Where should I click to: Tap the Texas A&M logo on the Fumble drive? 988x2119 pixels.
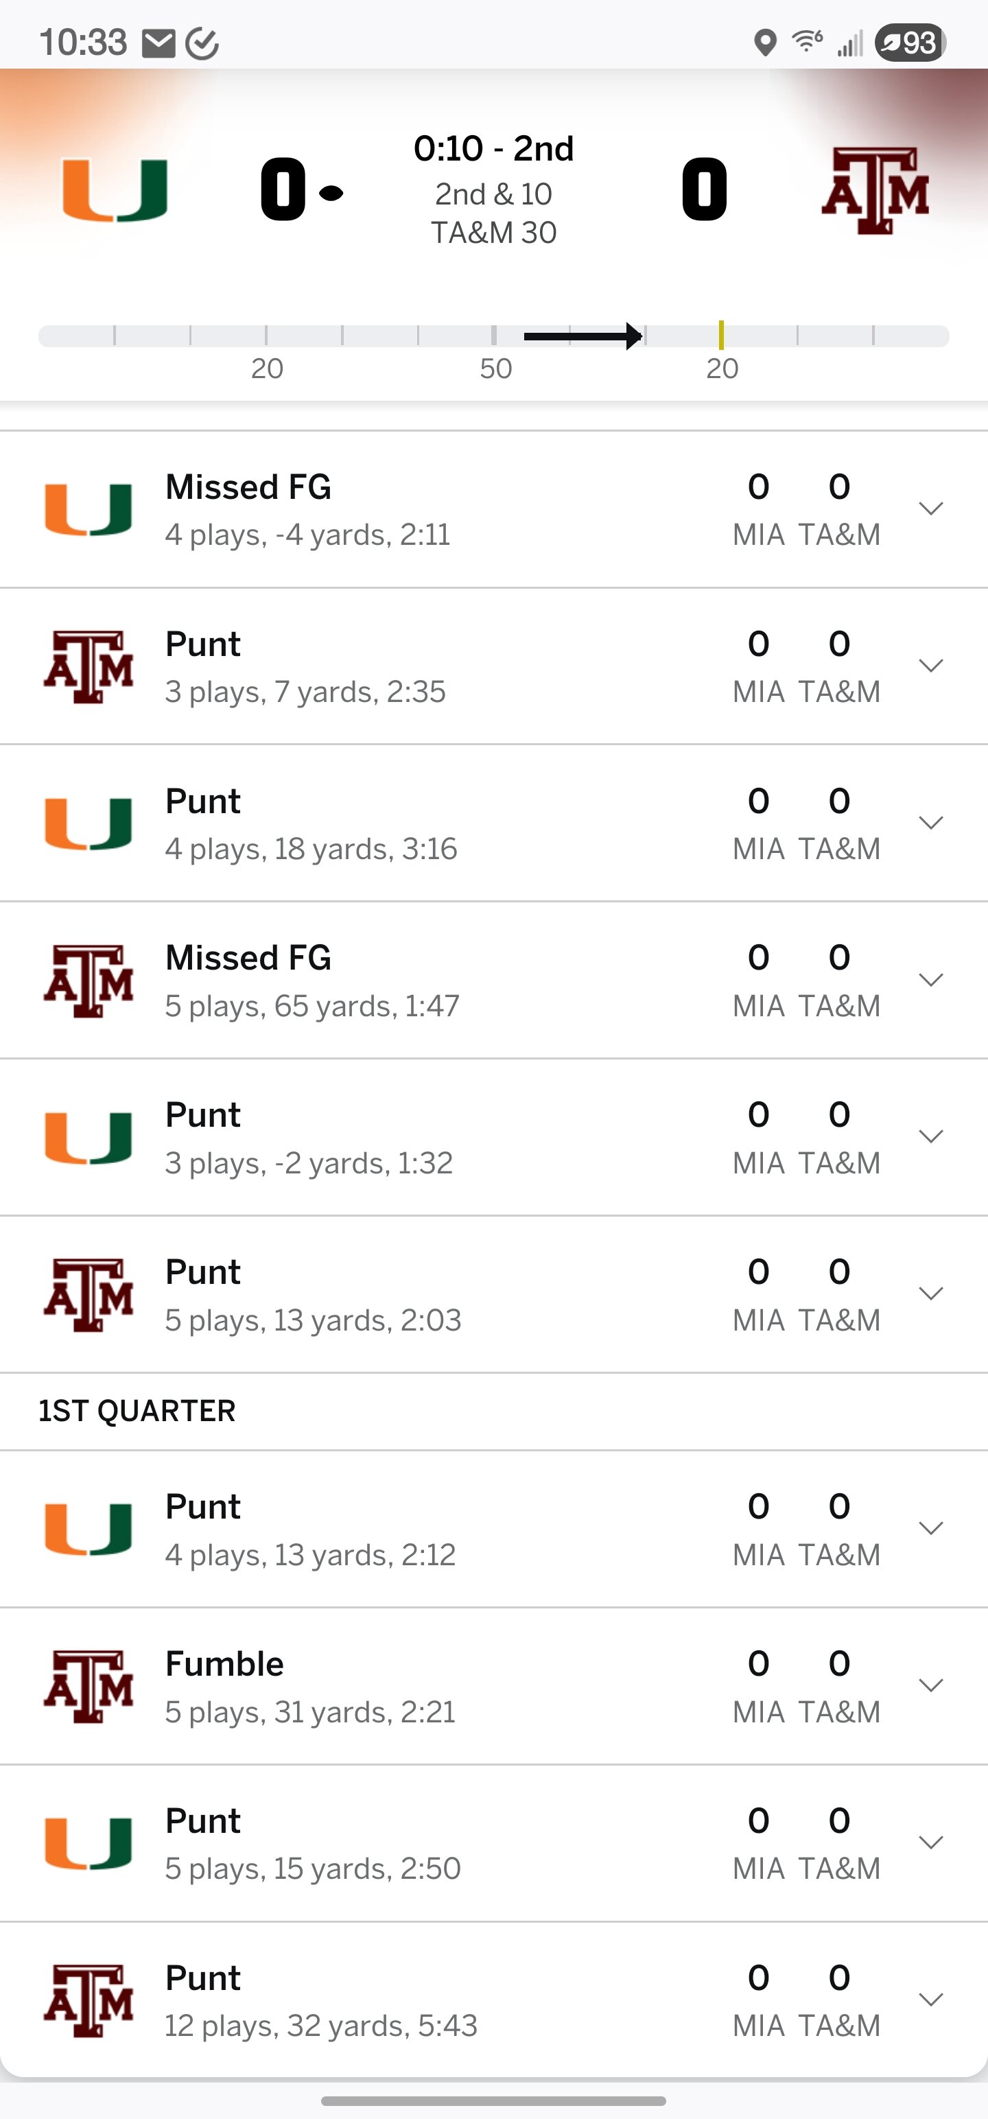[x=89, y=1685]
